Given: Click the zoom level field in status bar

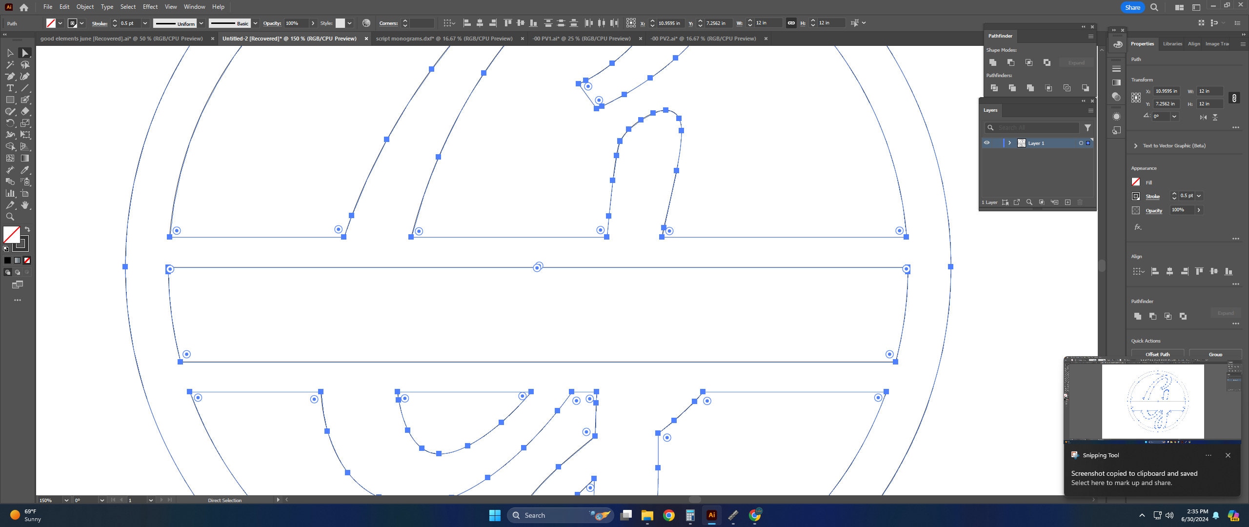Looking at the screenshot, I should 46,500.
